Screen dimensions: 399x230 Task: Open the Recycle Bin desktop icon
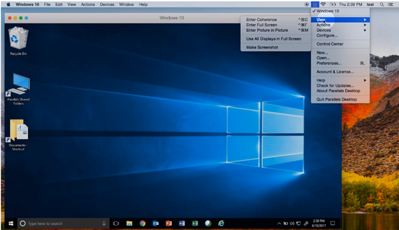[18, 41]
